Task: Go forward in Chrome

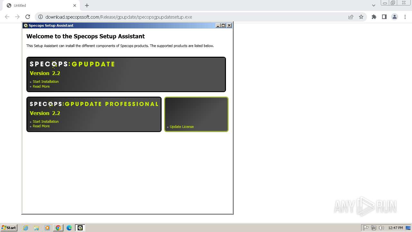Action: point(17,17)
